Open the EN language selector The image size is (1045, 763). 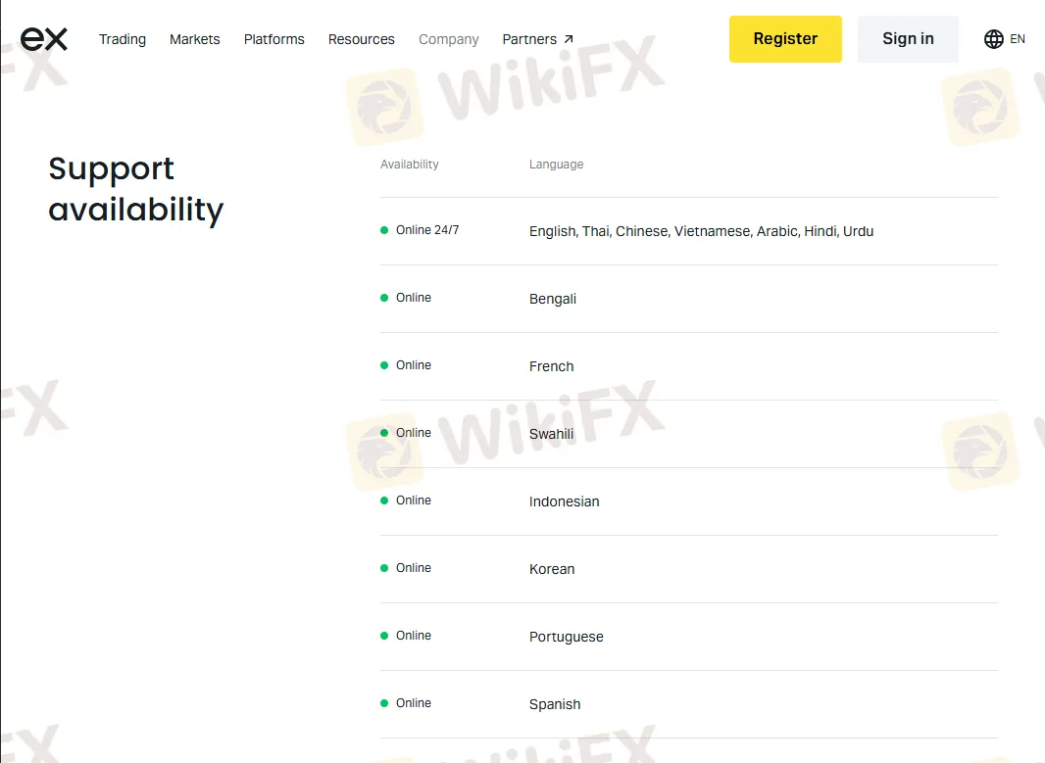coord(1017,39)
